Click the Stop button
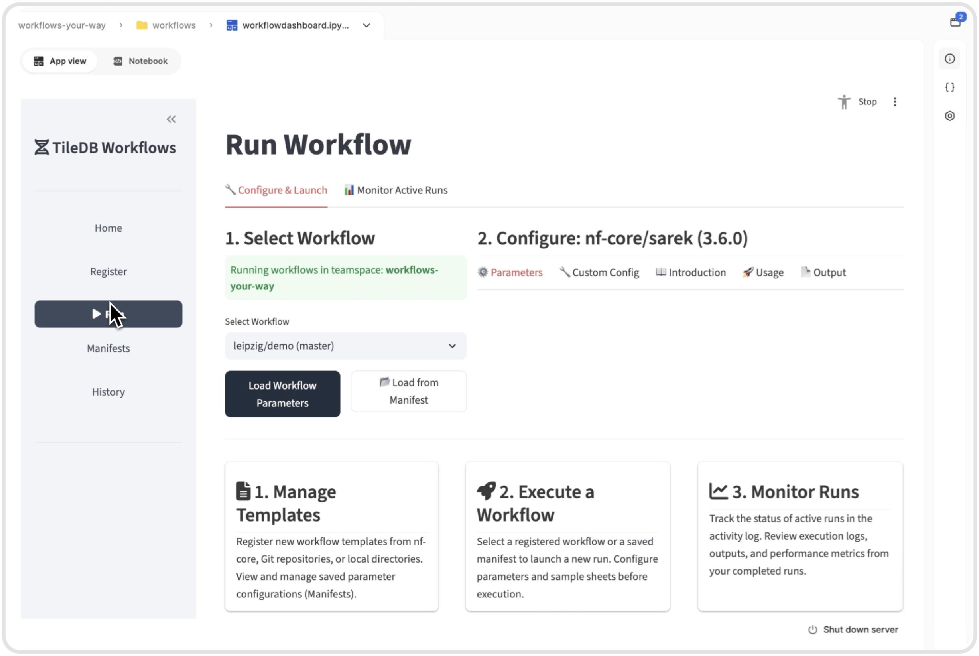 (x=867, y=102)
